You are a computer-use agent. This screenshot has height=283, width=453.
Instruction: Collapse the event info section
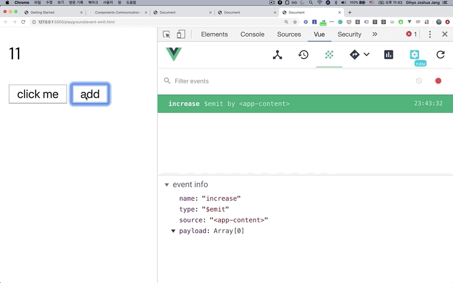click(167, 185)
